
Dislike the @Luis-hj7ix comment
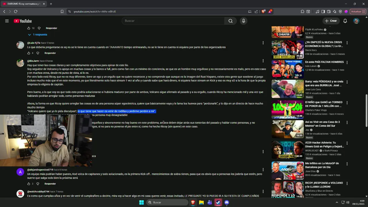(x=38, y=53)
